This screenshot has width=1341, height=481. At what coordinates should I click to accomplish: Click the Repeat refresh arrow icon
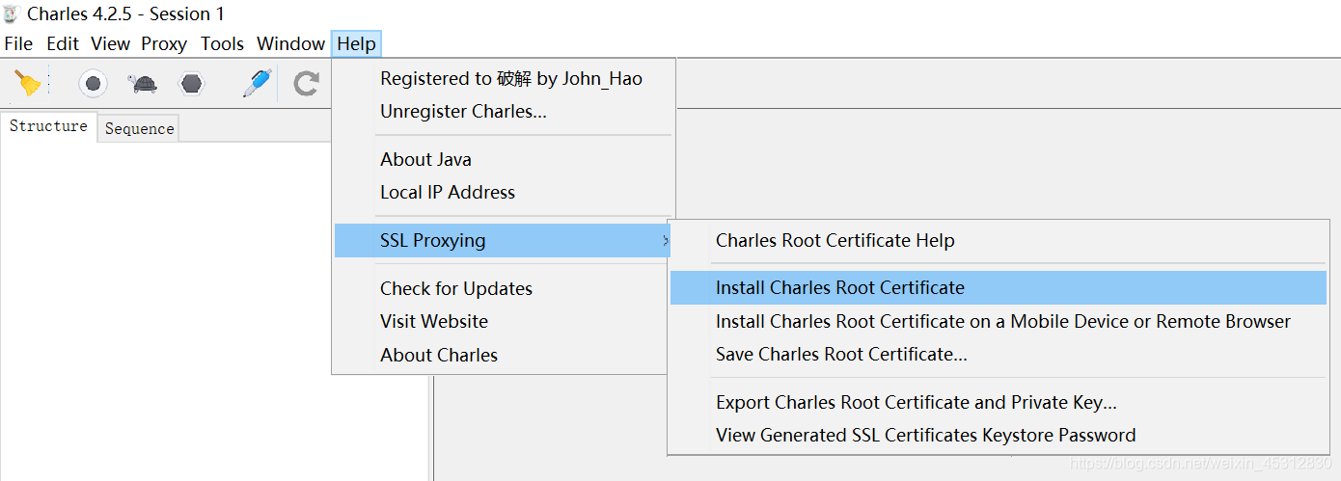(307, 84)
